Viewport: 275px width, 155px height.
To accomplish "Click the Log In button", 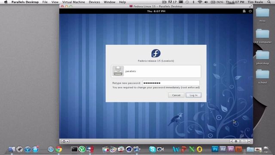I will tap(193, 95).
